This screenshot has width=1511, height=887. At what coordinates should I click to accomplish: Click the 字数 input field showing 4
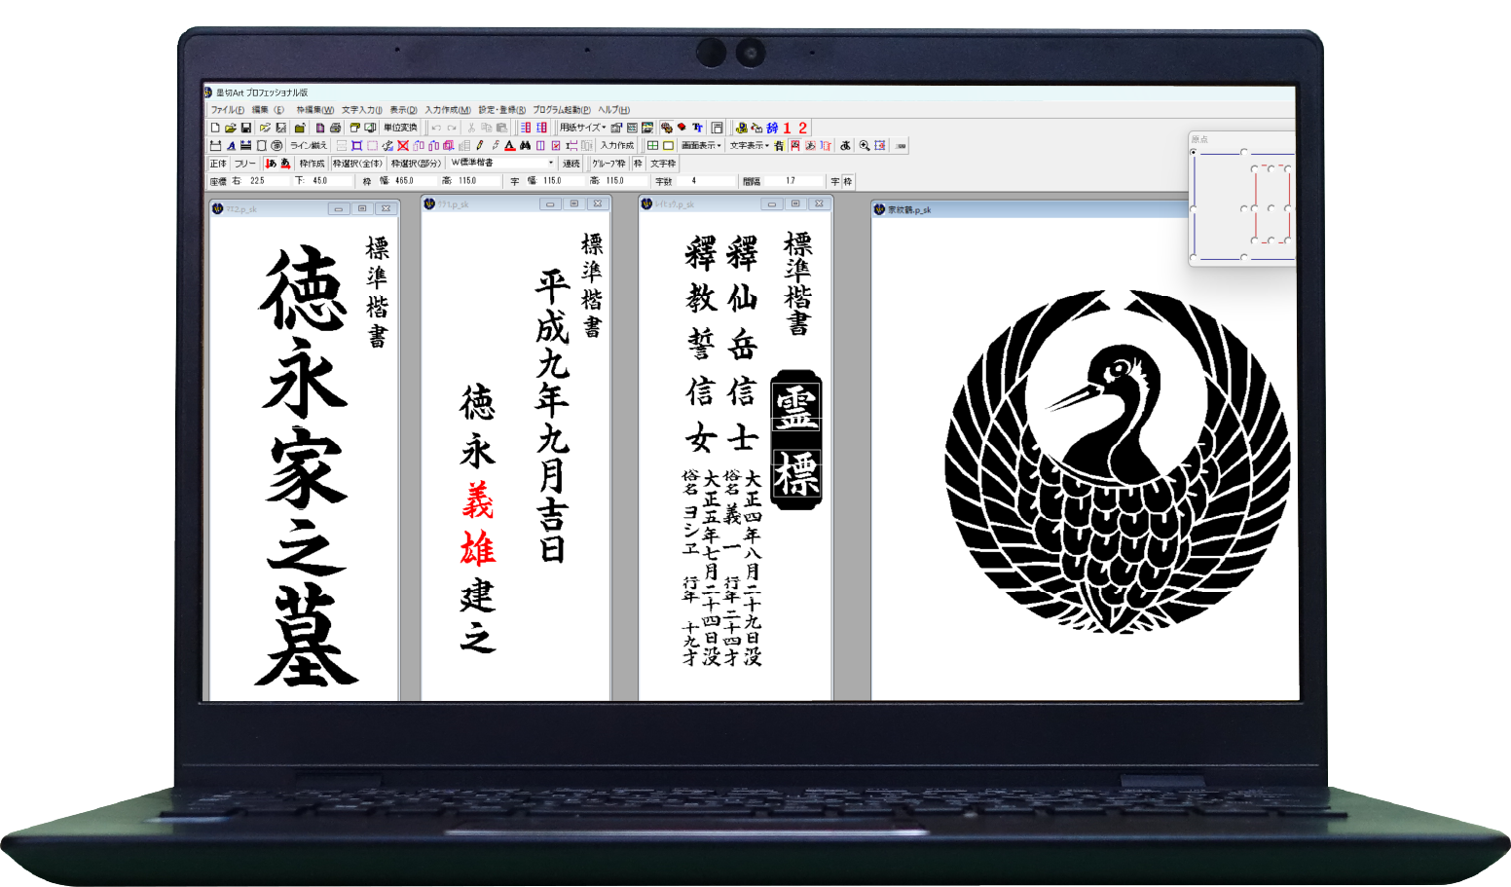(708, 182)
